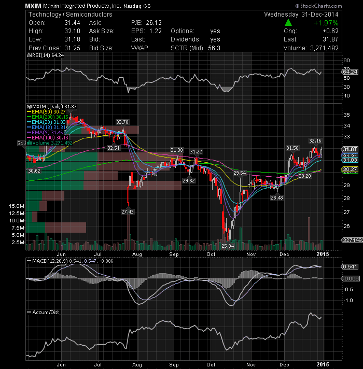Click the Chg value +0.62
Image resolution: width=363 pixels, height=369 pixels.
[330, 31]
